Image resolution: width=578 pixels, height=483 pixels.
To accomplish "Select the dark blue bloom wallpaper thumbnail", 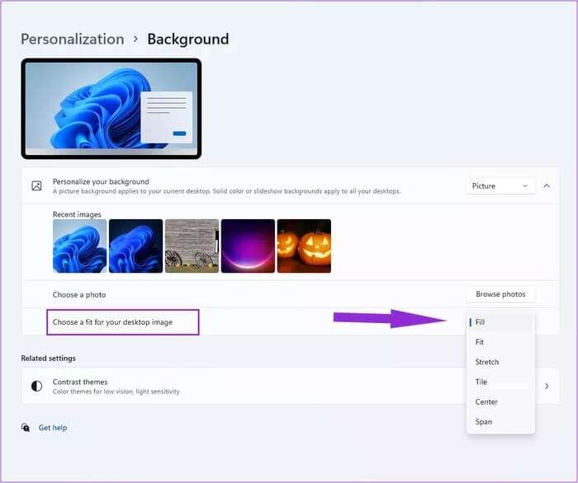I will click(135, 246).
